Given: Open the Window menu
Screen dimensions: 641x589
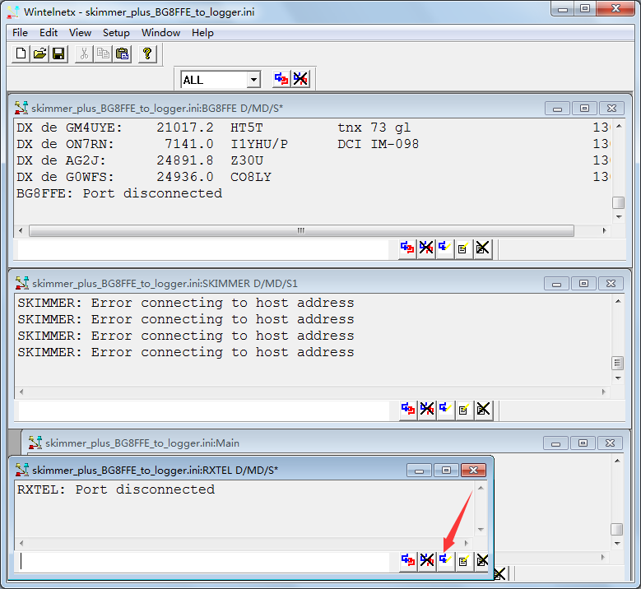Looking at the screenshot, I should click(x=160, y=33).
